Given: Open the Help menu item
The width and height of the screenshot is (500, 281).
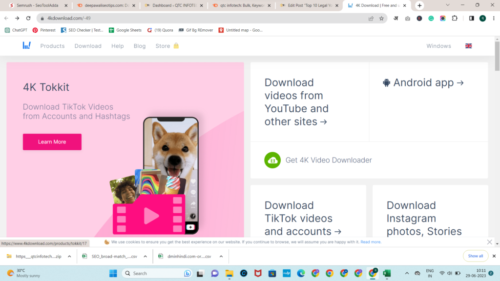Looking at the screenshot, I should coord(117,46).
